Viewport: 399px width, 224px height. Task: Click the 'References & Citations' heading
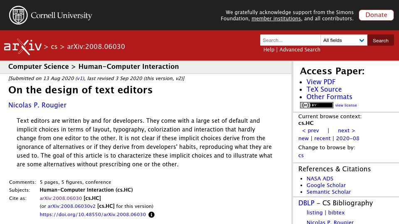coord(334,169)
